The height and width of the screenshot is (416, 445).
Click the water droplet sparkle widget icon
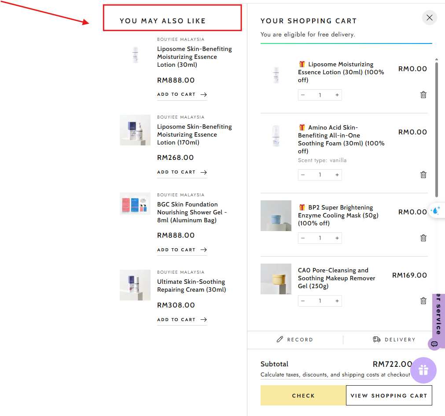tap(436, 210)
